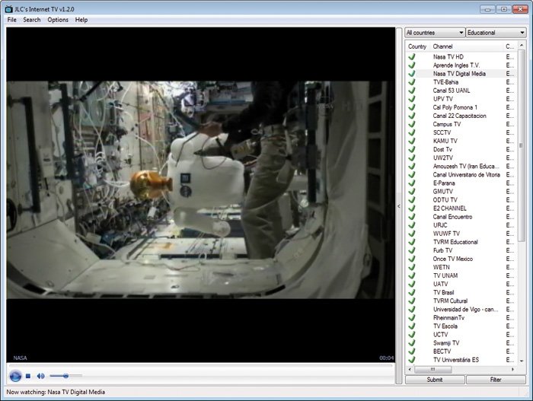This screenshot has height=401, width=533.
Task: Click green checkmark icon beside Swamiji TV
Action: (412, 343)
